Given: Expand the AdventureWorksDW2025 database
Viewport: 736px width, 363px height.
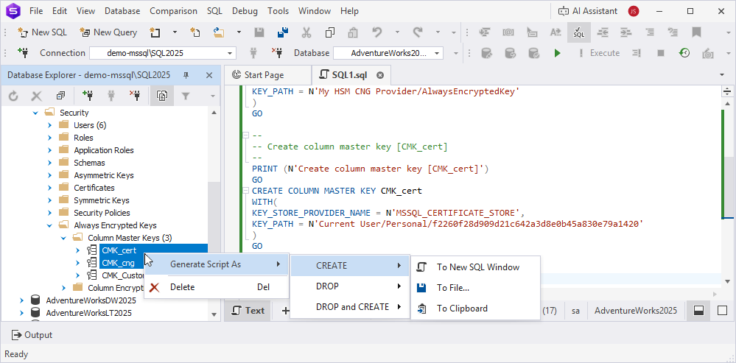Looking at the screenshot, I should click(x=21, y=300).
